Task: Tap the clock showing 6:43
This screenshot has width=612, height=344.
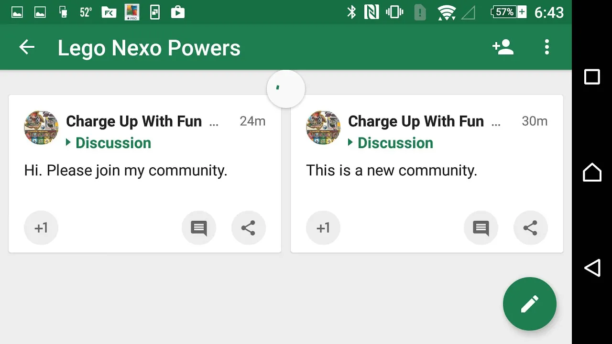Action: point(549,12)
